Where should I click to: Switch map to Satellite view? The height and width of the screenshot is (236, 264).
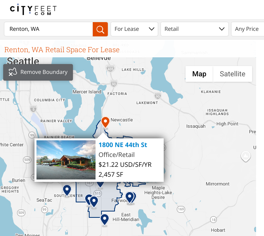point(232,74)
